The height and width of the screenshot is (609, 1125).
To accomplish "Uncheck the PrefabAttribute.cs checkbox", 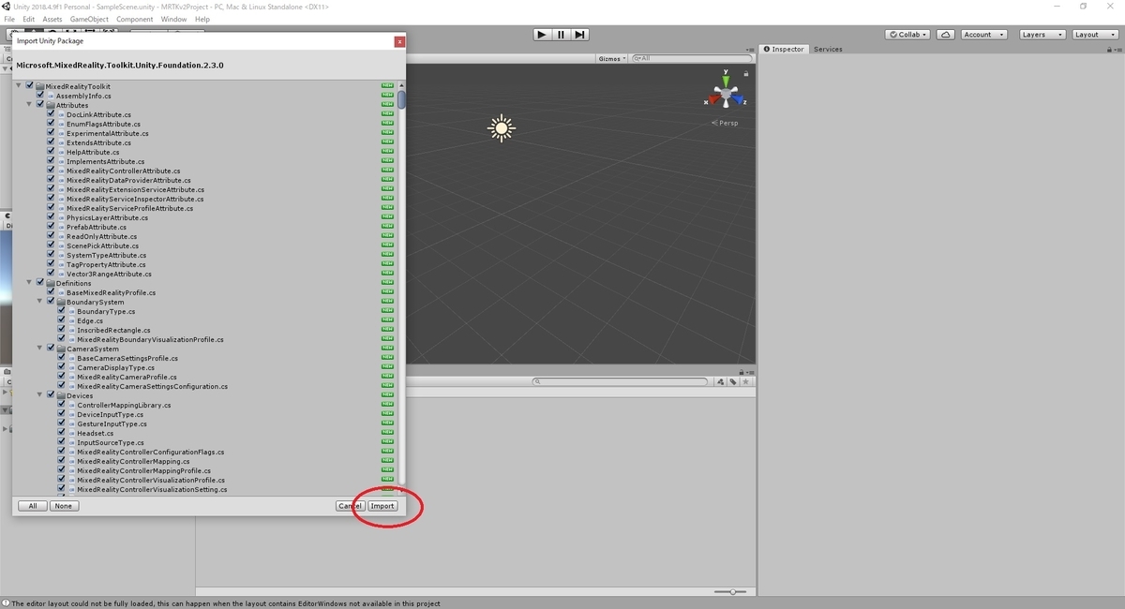I will 51,227.
